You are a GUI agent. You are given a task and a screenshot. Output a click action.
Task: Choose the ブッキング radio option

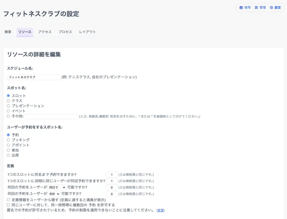click(x=8, y=140)
